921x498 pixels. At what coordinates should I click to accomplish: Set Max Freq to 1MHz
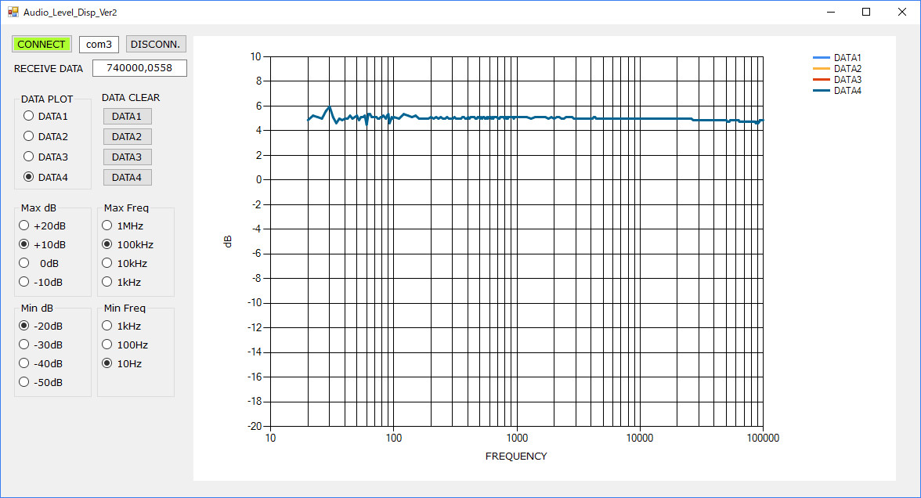click(107, 226)
